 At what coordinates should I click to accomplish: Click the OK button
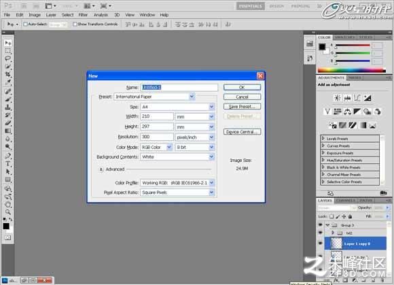242,87
